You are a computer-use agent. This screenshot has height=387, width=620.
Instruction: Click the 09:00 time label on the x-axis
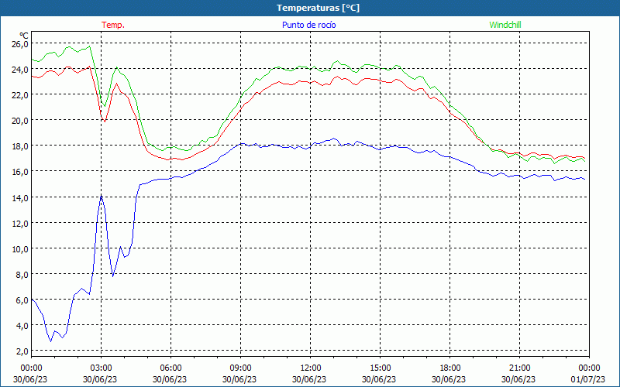[x=240, y=368]
